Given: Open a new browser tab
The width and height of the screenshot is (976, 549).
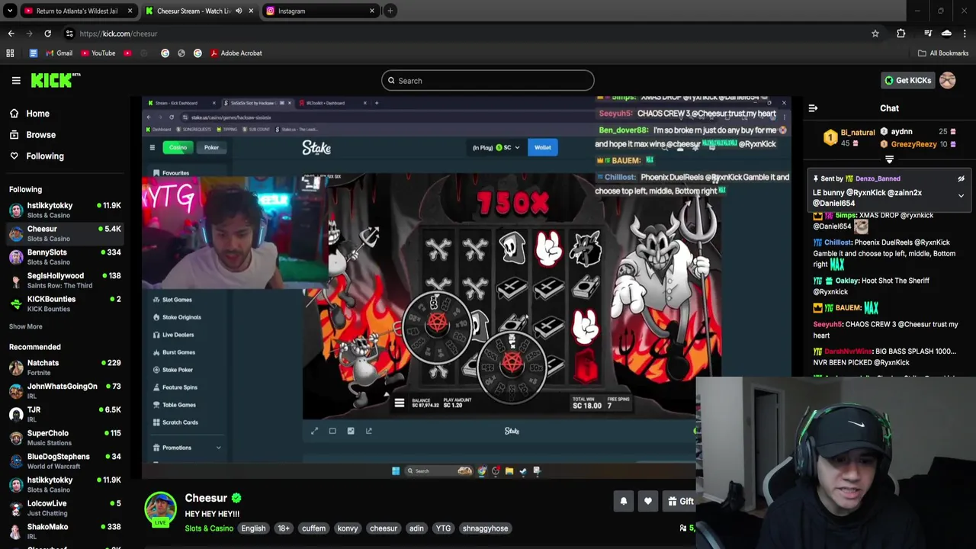Looking at the screenshot, I should point(390,11).
